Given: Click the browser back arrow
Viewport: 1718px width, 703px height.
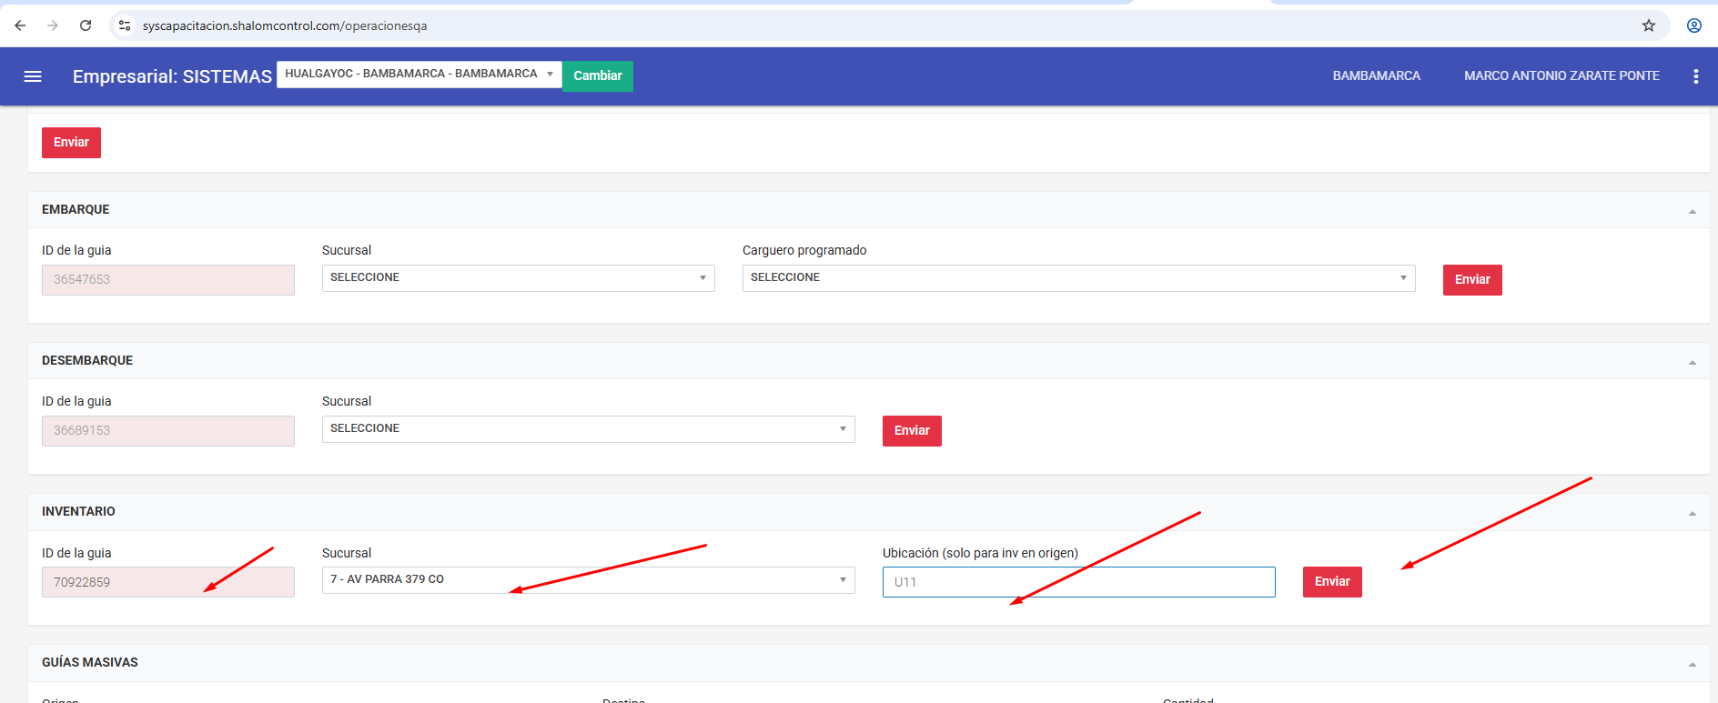Looking at the screenshot, I should 20,25.
